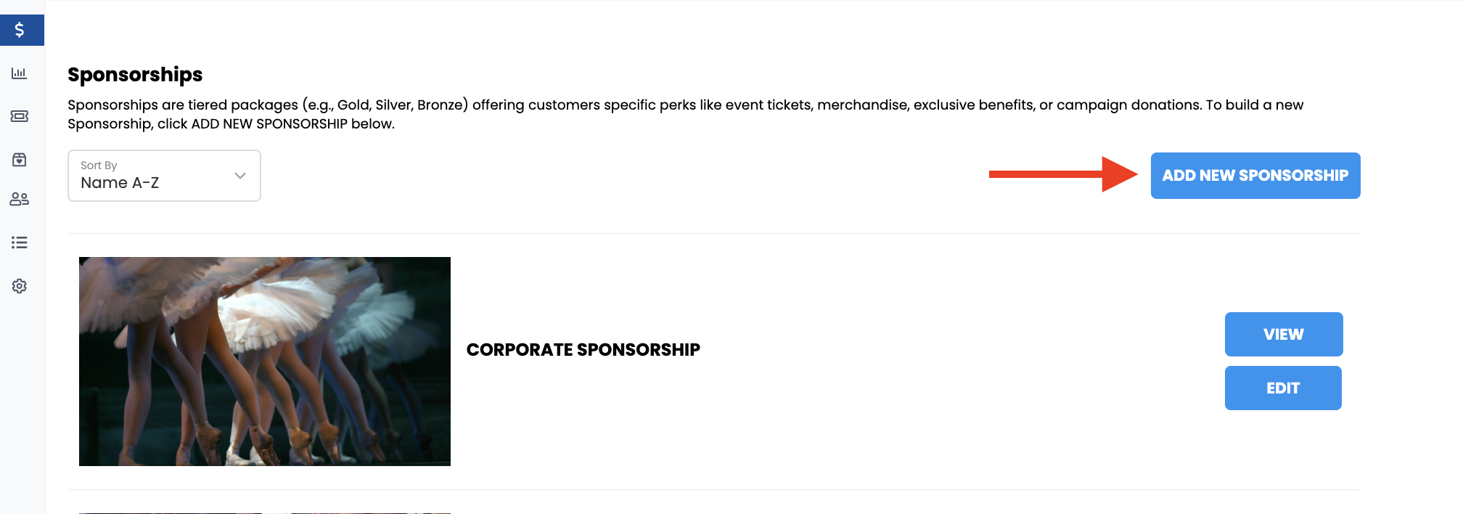Click the Sort By label
This screenshot has width=1463, height=514.
[99, 166]
